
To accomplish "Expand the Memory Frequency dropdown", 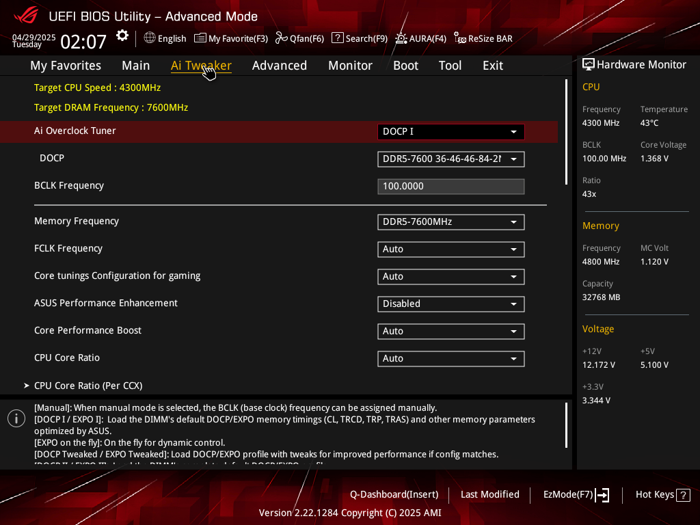I will pos(451,222).
